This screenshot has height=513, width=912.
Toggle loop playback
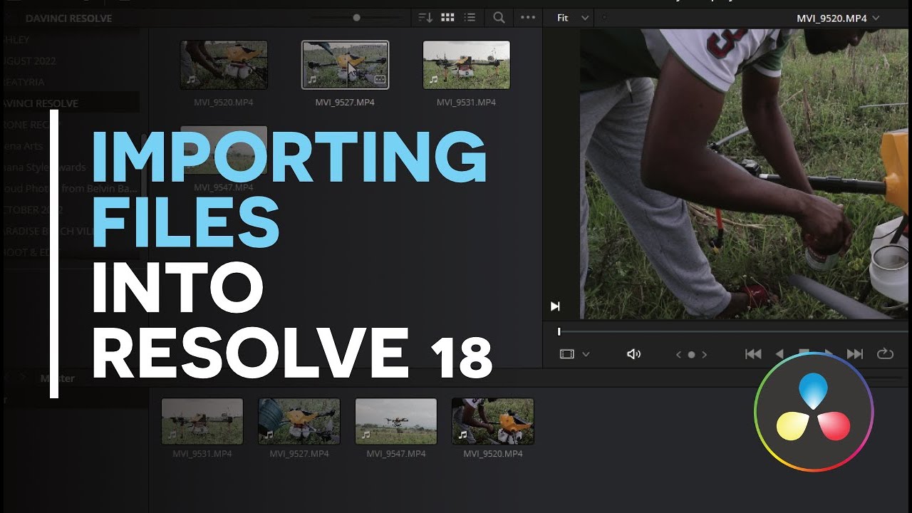886,354
